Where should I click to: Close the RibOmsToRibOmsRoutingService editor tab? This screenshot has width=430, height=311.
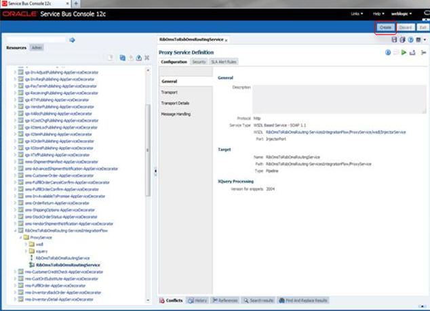click(x=227, y=40)
